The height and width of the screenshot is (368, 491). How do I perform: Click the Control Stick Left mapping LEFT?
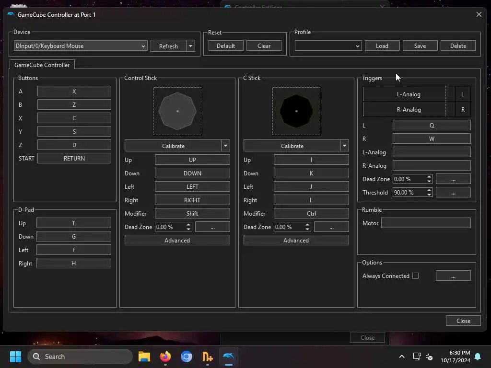pyautogui.click(x=192, y=186)
